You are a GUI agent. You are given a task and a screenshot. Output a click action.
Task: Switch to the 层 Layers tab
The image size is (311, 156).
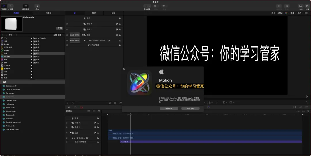[75, 13]
